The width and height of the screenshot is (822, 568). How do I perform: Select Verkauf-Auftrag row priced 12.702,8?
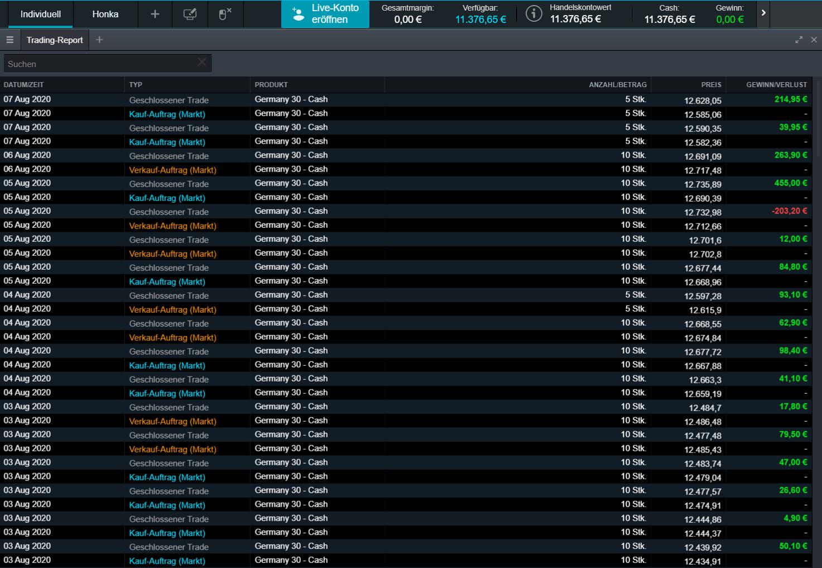pos(406,253)
